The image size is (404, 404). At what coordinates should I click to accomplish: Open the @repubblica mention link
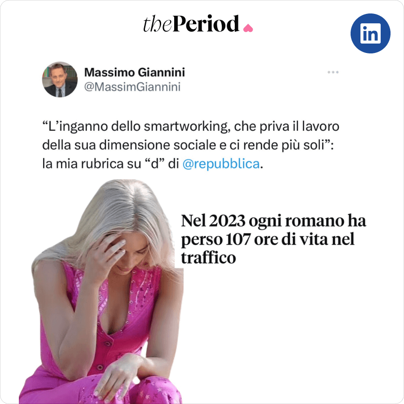coord(221,164)
